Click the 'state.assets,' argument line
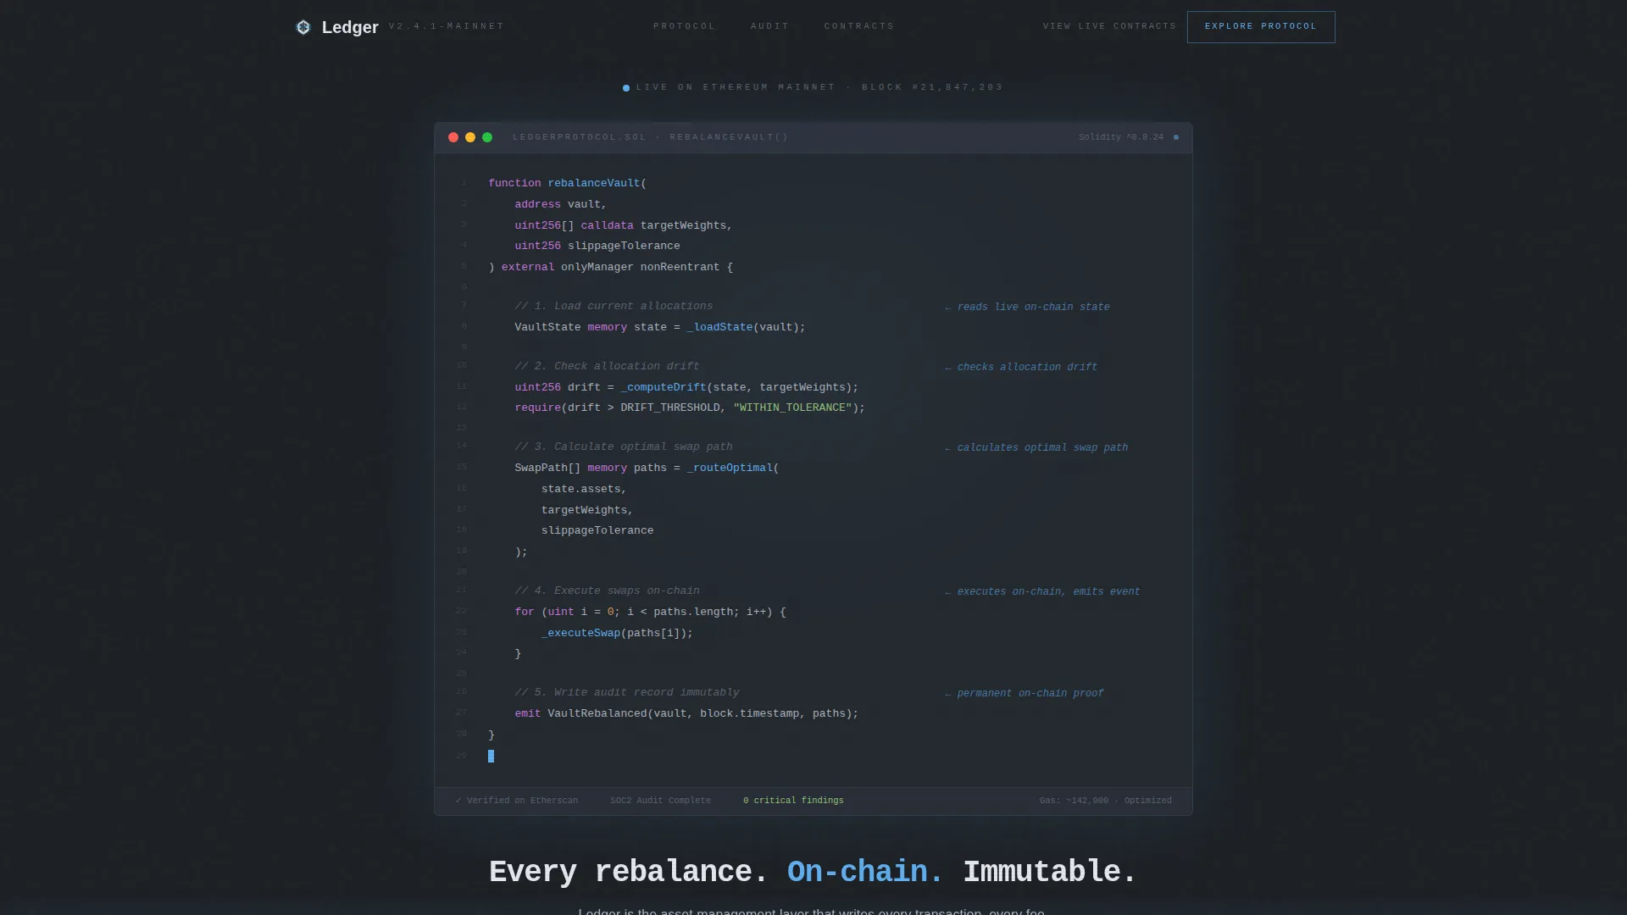This screenshot has height=915, width=1627. (584, 489)
